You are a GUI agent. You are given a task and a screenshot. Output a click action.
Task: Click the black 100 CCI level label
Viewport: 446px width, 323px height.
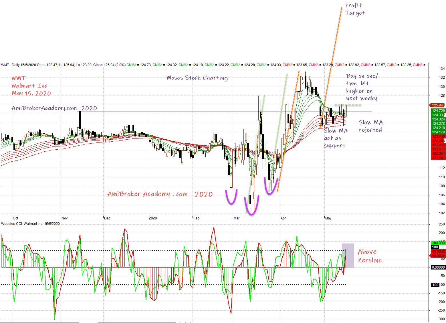435,247
